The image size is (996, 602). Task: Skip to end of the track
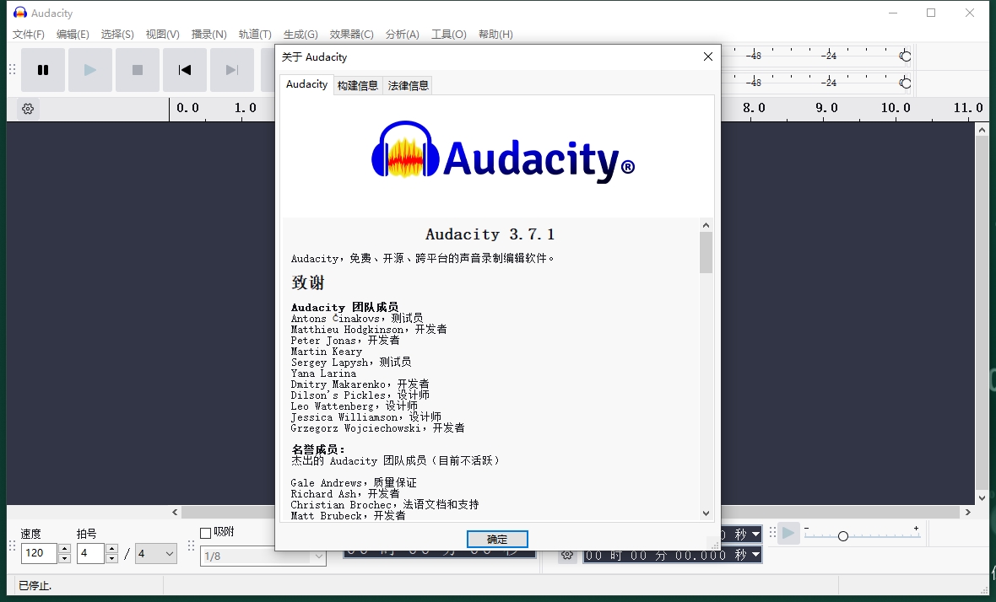231,70
